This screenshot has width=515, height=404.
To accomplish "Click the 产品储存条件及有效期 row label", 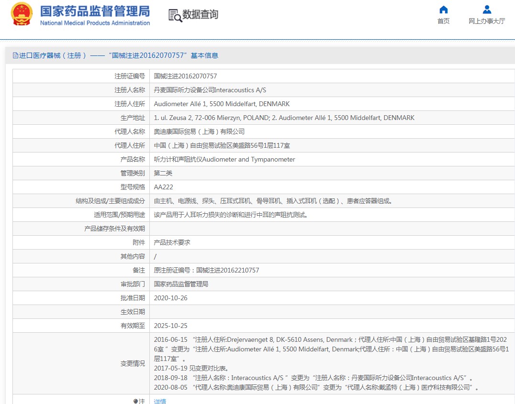I will point(114,229).
